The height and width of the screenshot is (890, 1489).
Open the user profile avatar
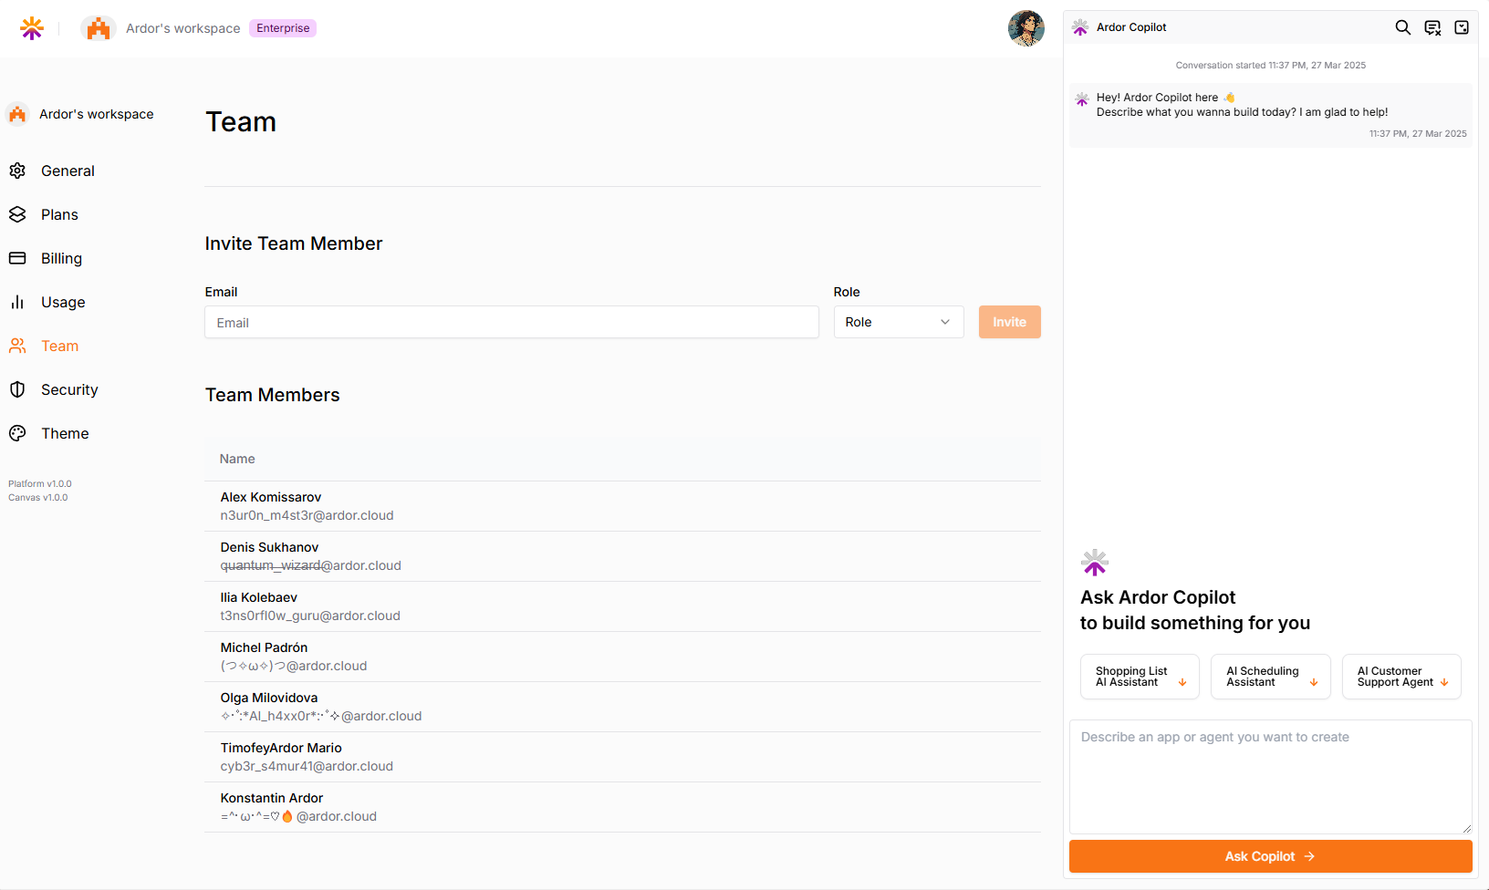coord(1026,28)
